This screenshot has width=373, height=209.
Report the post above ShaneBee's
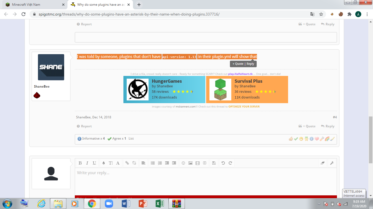84,24
